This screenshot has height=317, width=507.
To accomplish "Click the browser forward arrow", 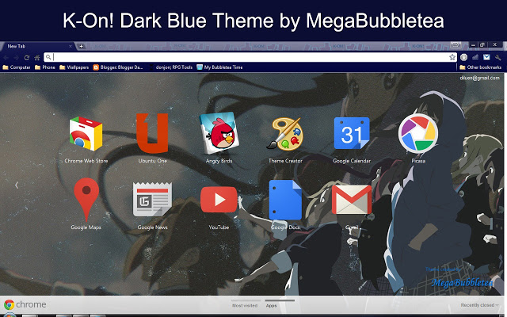I will click(16, 58).
